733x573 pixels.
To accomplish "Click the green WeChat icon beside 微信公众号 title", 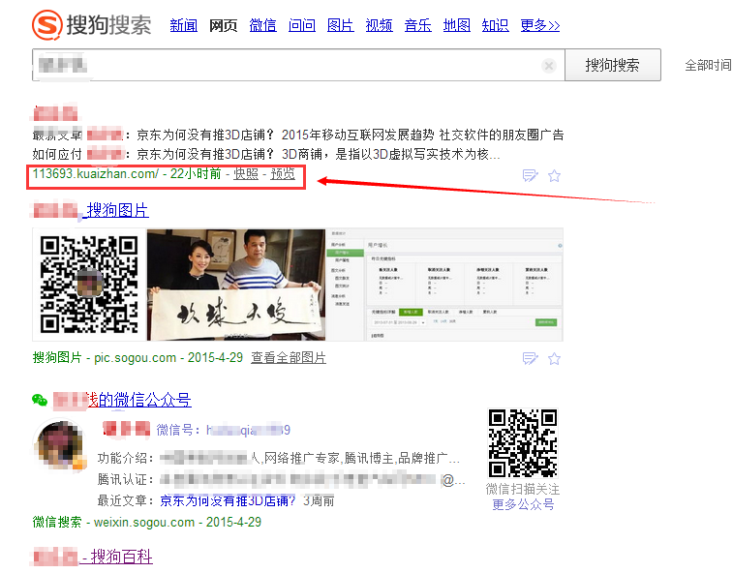I will [x=40, y=400].
